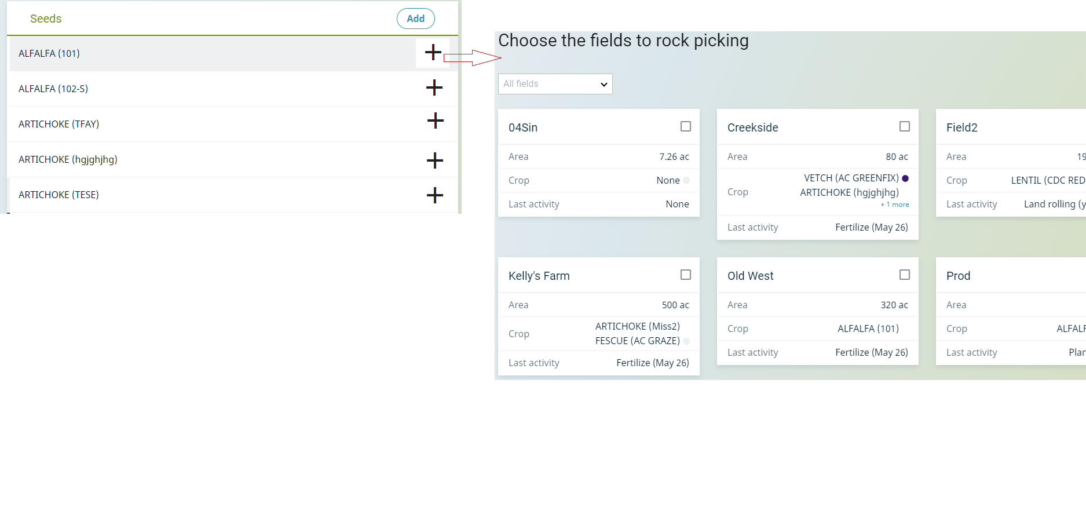Click the plus icon for ALFALFA (101)

[433, 53]
